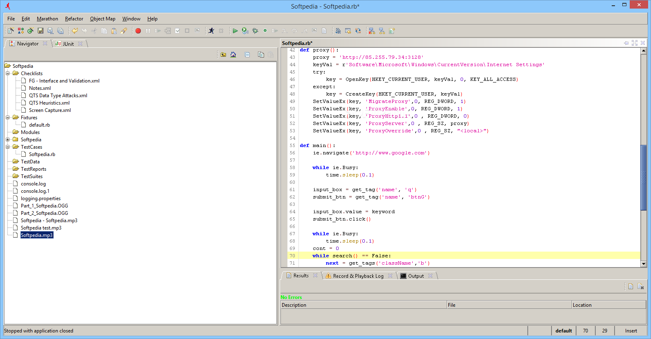This screenshot has width=651, height=339.
Task: Close the Softpedia.rb editor with X
Action: pyautogui.click(x=643, y=43)
